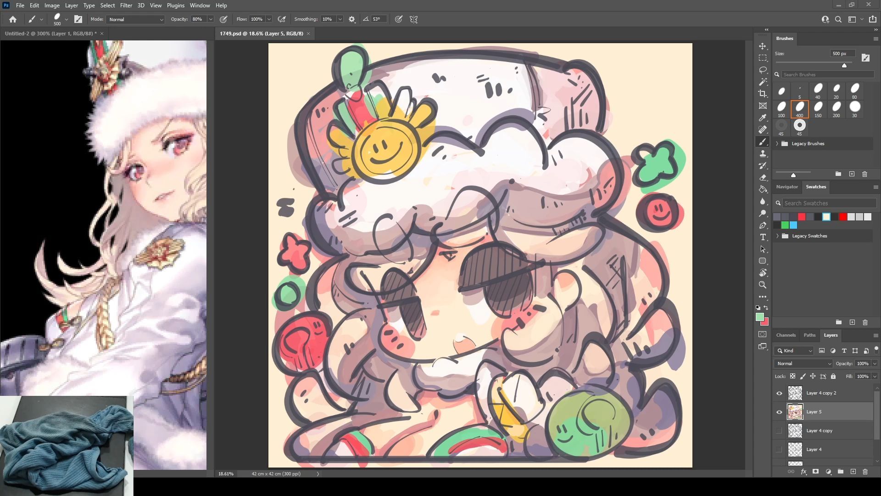Click the search icon in top right
This screenshot has height=496, width=881.
point(838,19)
